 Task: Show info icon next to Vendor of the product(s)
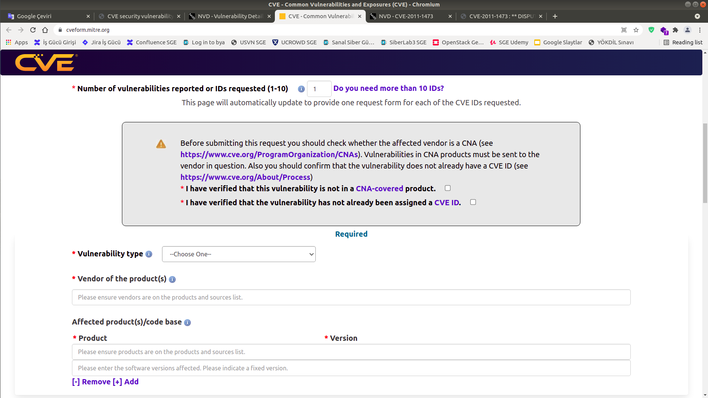click(x=172, y=279)
